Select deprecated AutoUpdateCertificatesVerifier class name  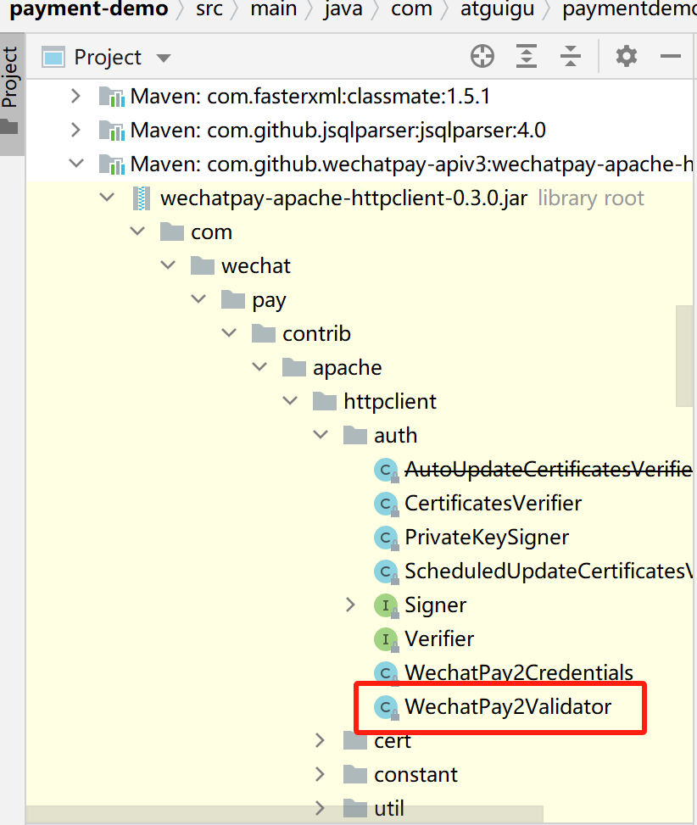click(548, 470)
